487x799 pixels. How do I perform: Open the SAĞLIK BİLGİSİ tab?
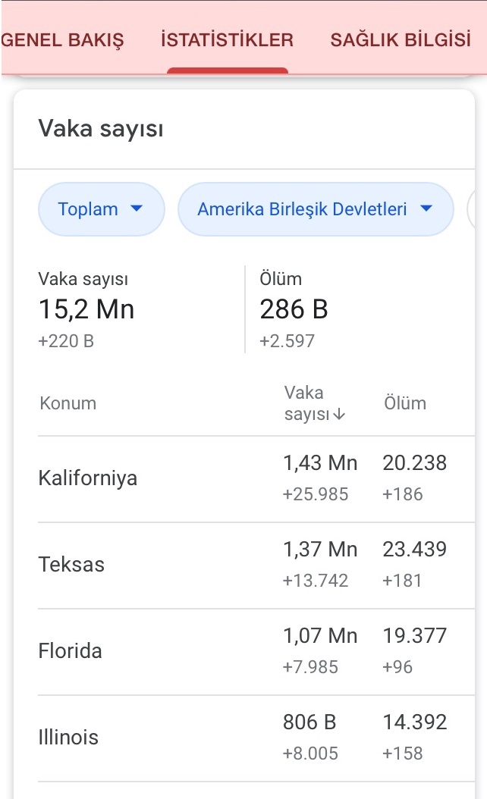(x=401, y=39)
